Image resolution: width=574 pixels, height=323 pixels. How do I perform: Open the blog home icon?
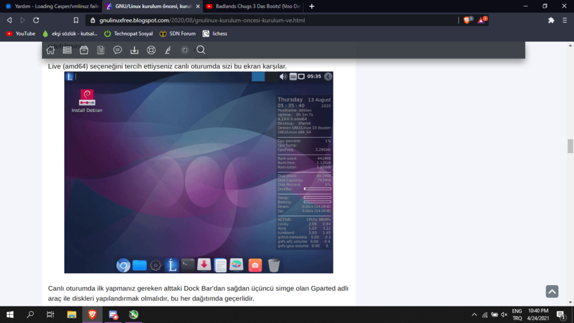[50, 50]
